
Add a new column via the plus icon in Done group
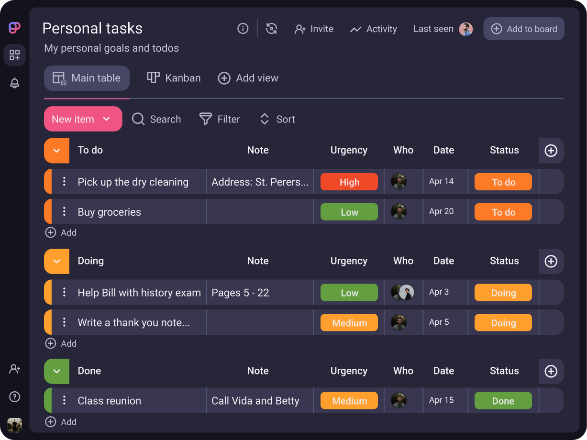[551, 372]
